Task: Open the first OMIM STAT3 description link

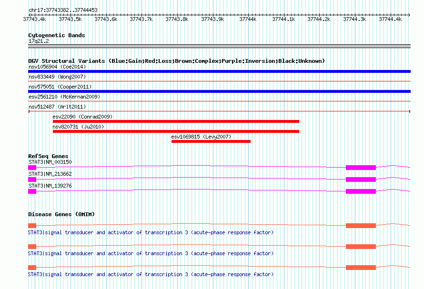Action: click(x=151, y=232)
